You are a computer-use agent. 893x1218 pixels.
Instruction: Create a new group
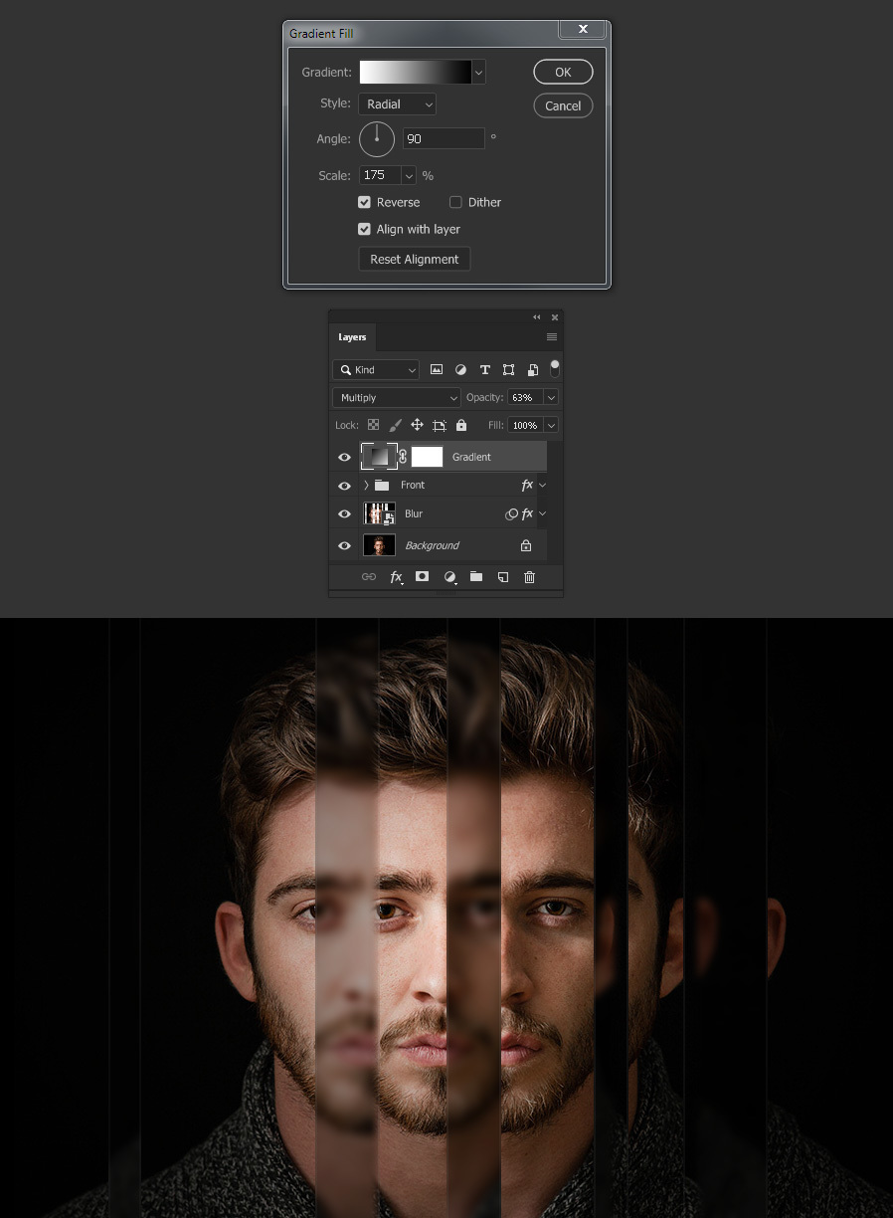point(476,577)
